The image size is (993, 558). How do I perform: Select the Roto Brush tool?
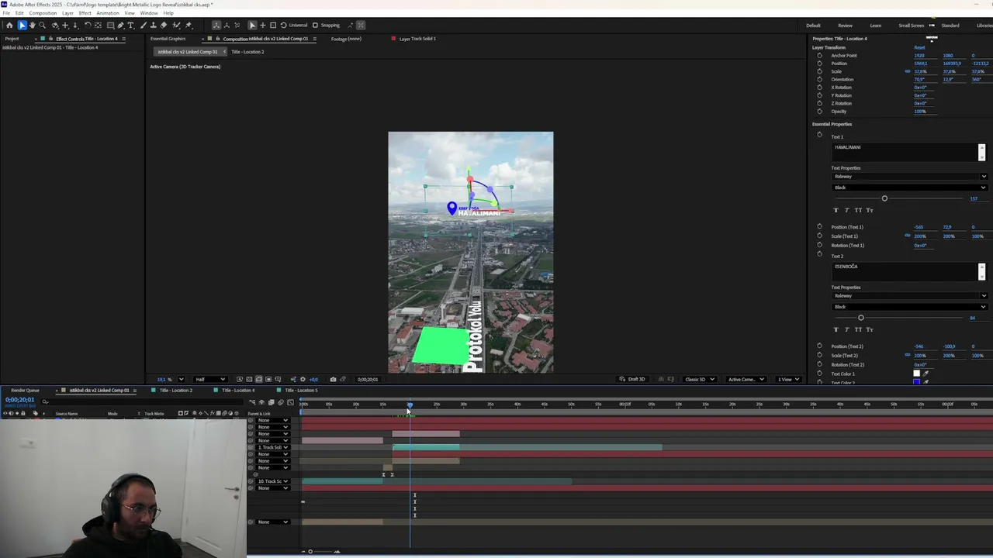tap(176, 25)
